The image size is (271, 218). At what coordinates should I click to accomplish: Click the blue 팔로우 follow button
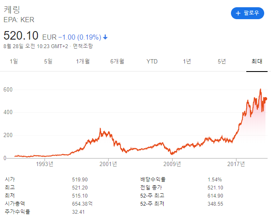coord(247,13)
